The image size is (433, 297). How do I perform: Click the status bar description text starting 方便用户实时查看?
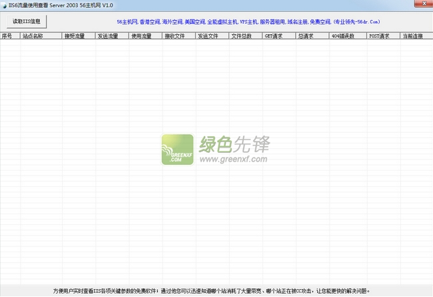212,291
